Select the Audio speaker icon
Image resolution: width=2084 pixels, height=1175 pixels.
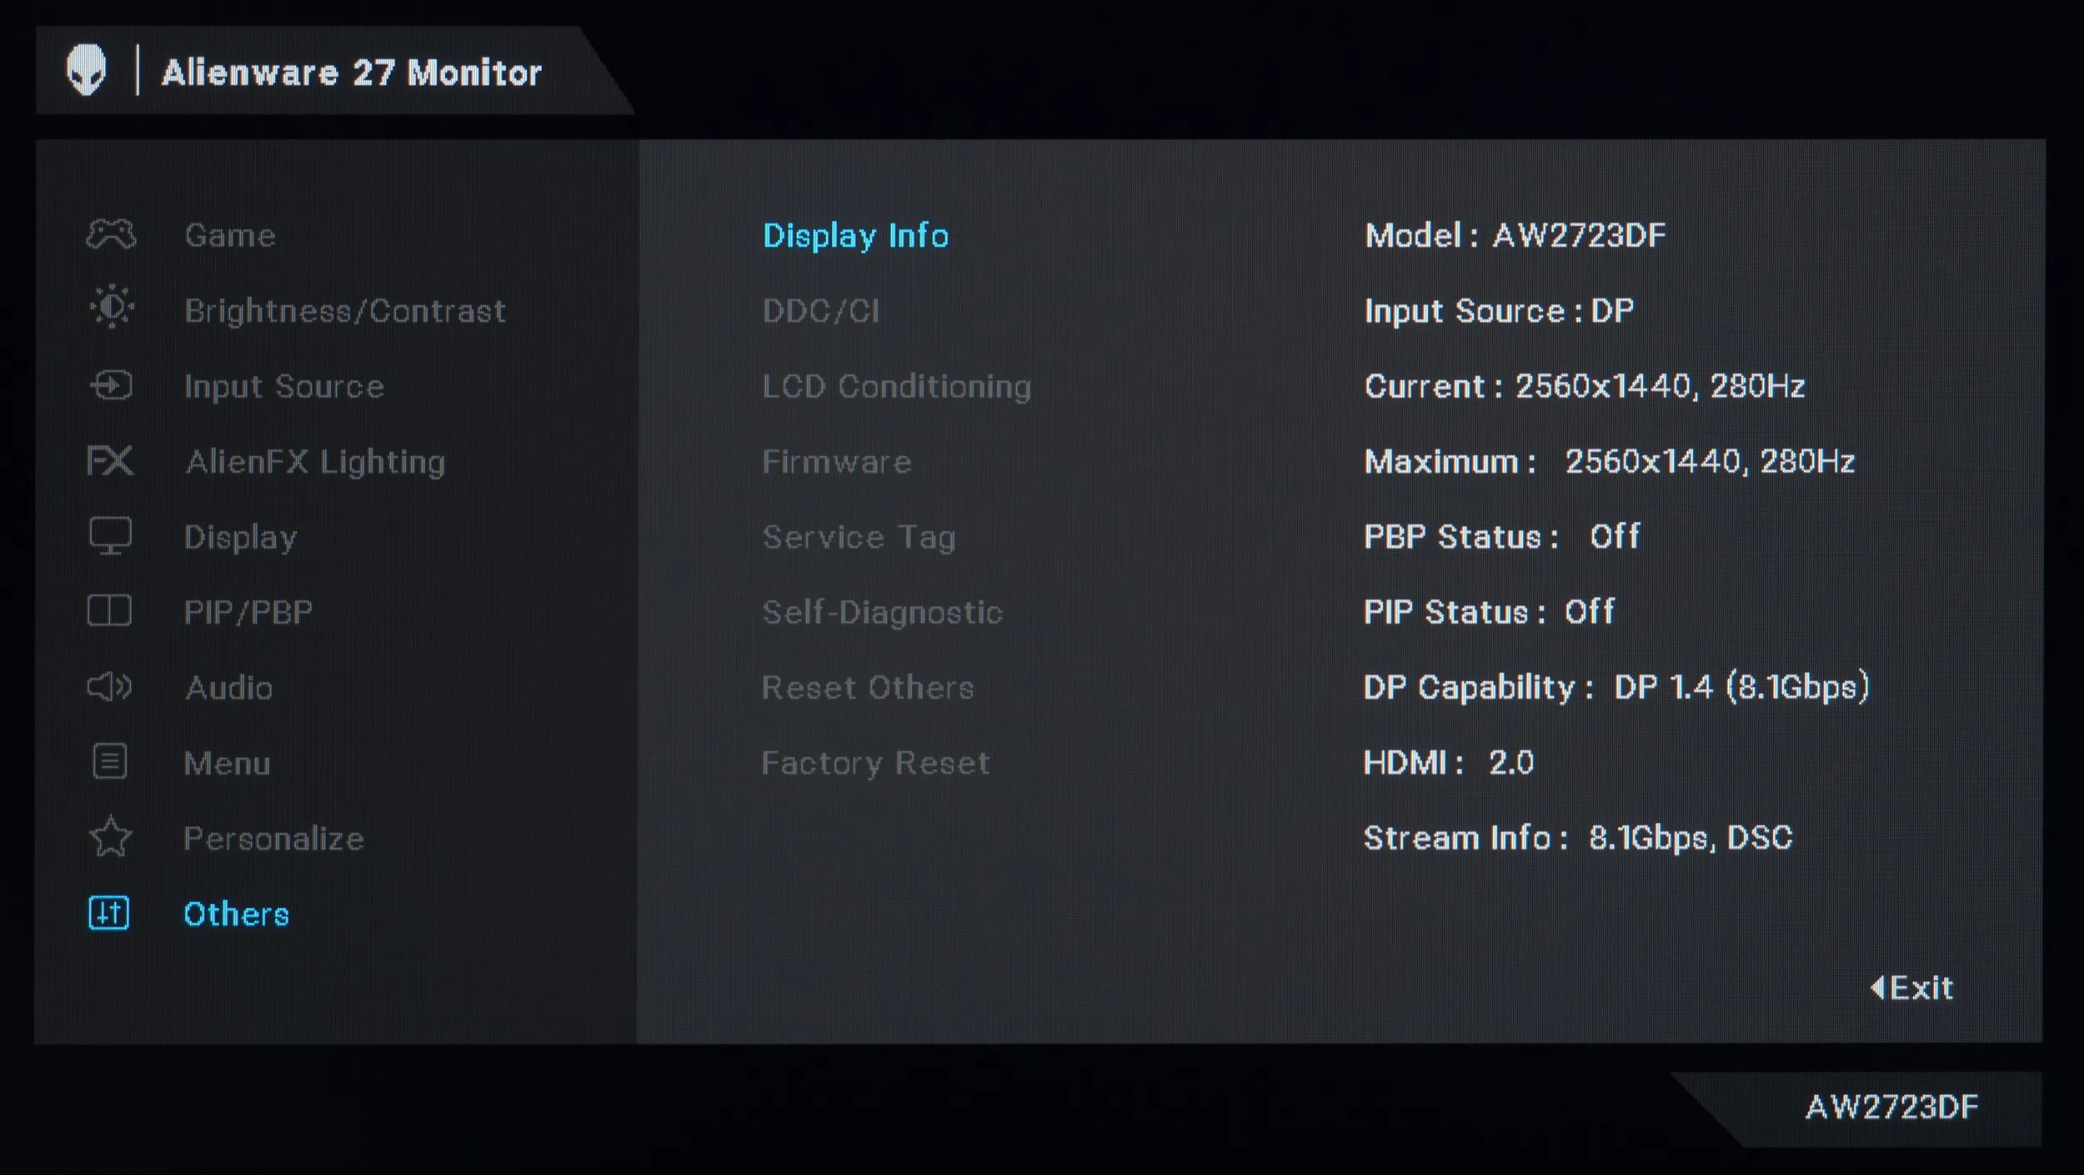109,686
